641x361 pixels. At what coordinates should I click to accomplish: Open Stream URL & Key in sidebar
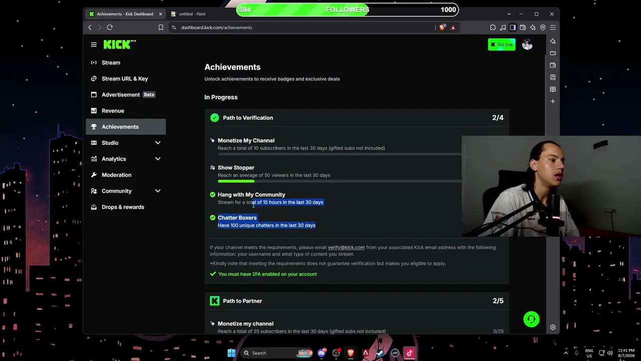(126, 79)
